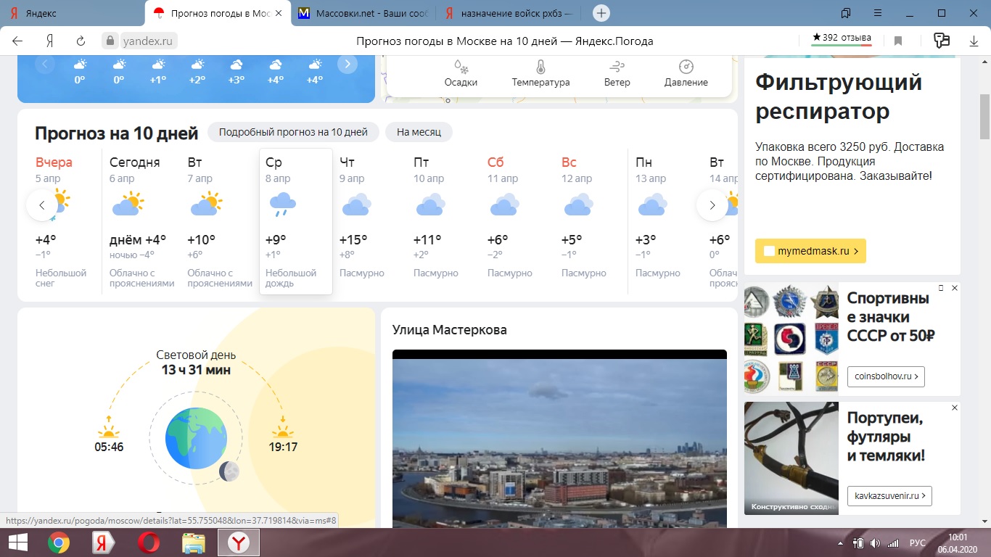Open Подробный прогноз на 10 дней

click(x=293, y=132)
